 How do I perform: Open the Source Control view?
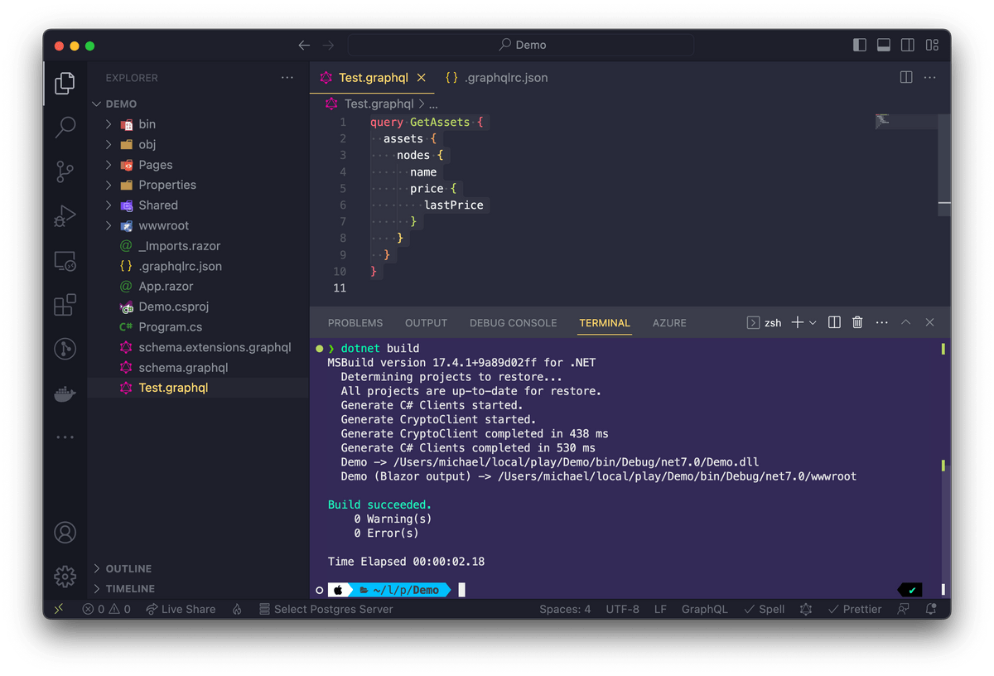pyautogui.click(x=65, y=171)
